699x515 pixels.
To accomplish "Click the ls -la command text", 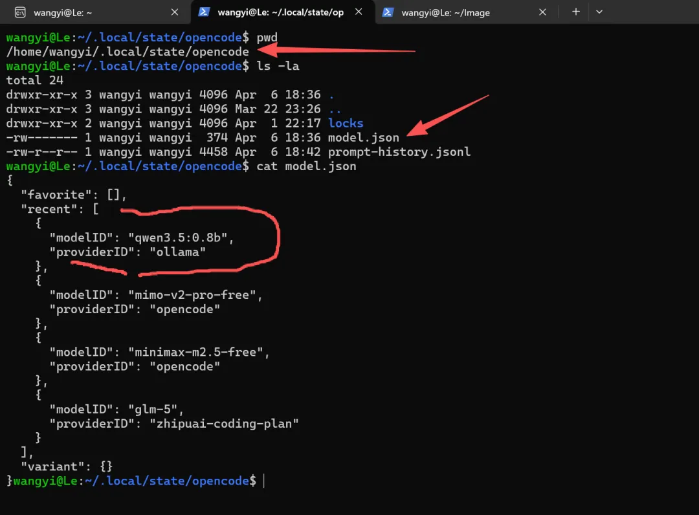I will [278, 66].
